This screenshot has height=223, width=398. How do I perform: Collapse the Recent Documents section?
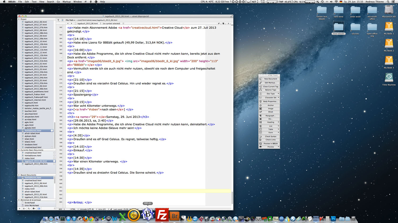point(19,175)
